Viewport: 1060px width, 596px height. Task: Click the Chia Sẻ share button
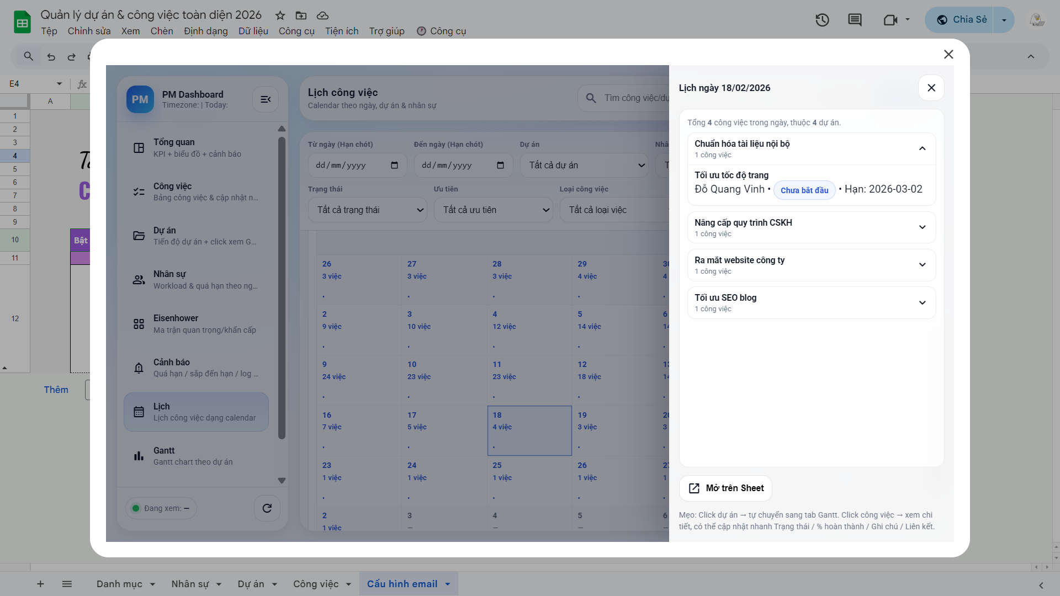(x=961, y=20)
